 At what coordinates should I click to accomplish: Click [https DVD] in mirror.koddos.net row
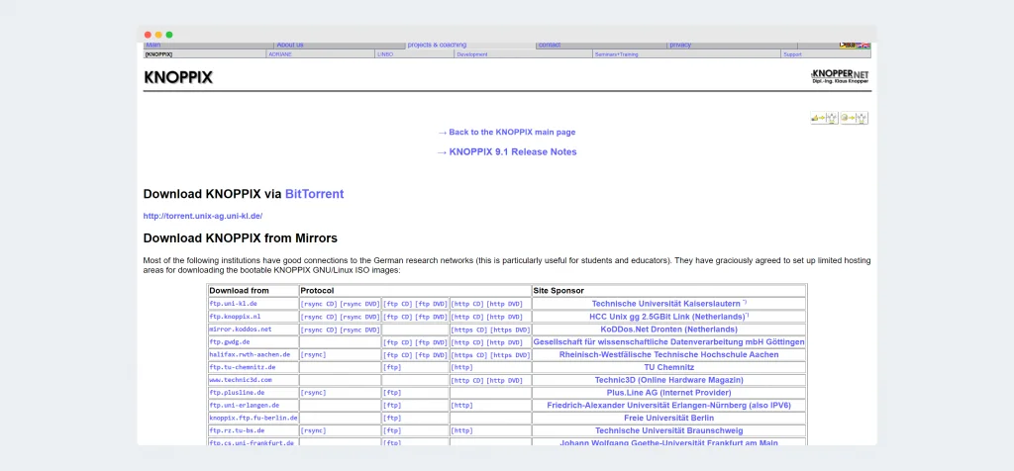point(510,330)
